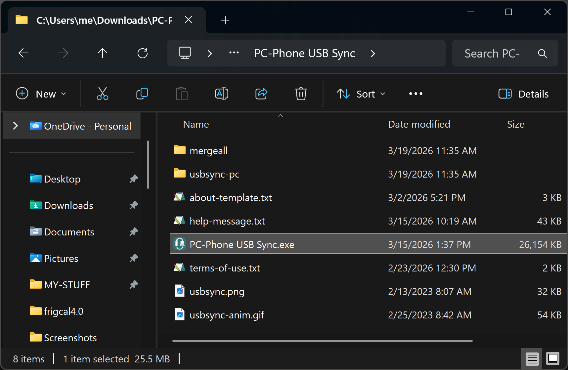Click the Copy icon in toolbar
Viewport: 568px width, 370px height.
[x=142, y=94]
